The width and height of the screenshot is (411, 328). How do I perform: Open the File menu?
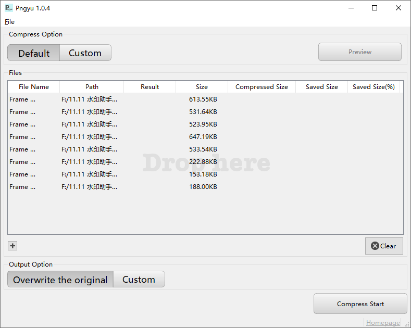point(9,22)
